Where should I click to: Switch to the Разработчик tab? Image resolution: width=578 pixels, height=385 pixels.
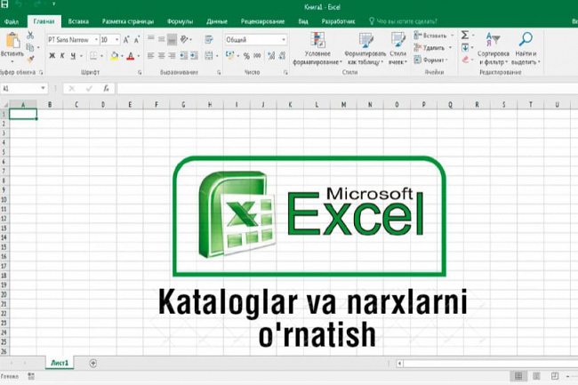(338, 21)
